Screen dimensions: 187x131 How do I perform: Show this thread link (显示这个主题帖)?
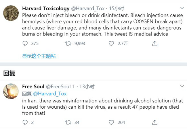(x=39, y=56)
